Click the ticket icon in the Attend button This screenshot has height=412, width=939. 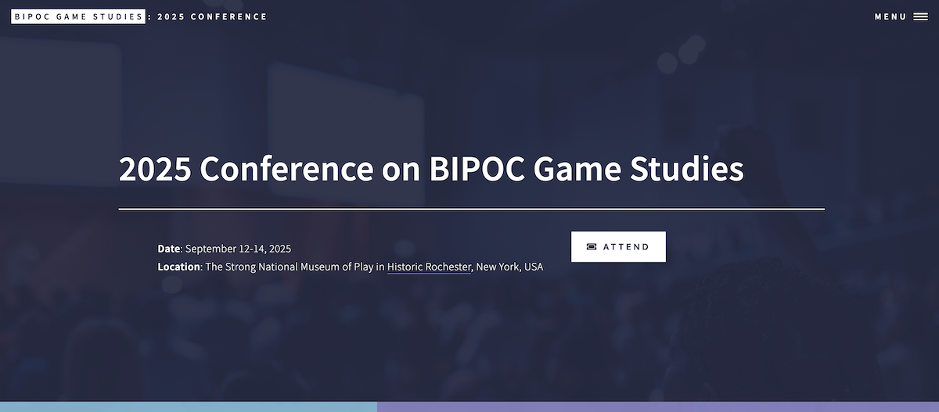(592, 247)
